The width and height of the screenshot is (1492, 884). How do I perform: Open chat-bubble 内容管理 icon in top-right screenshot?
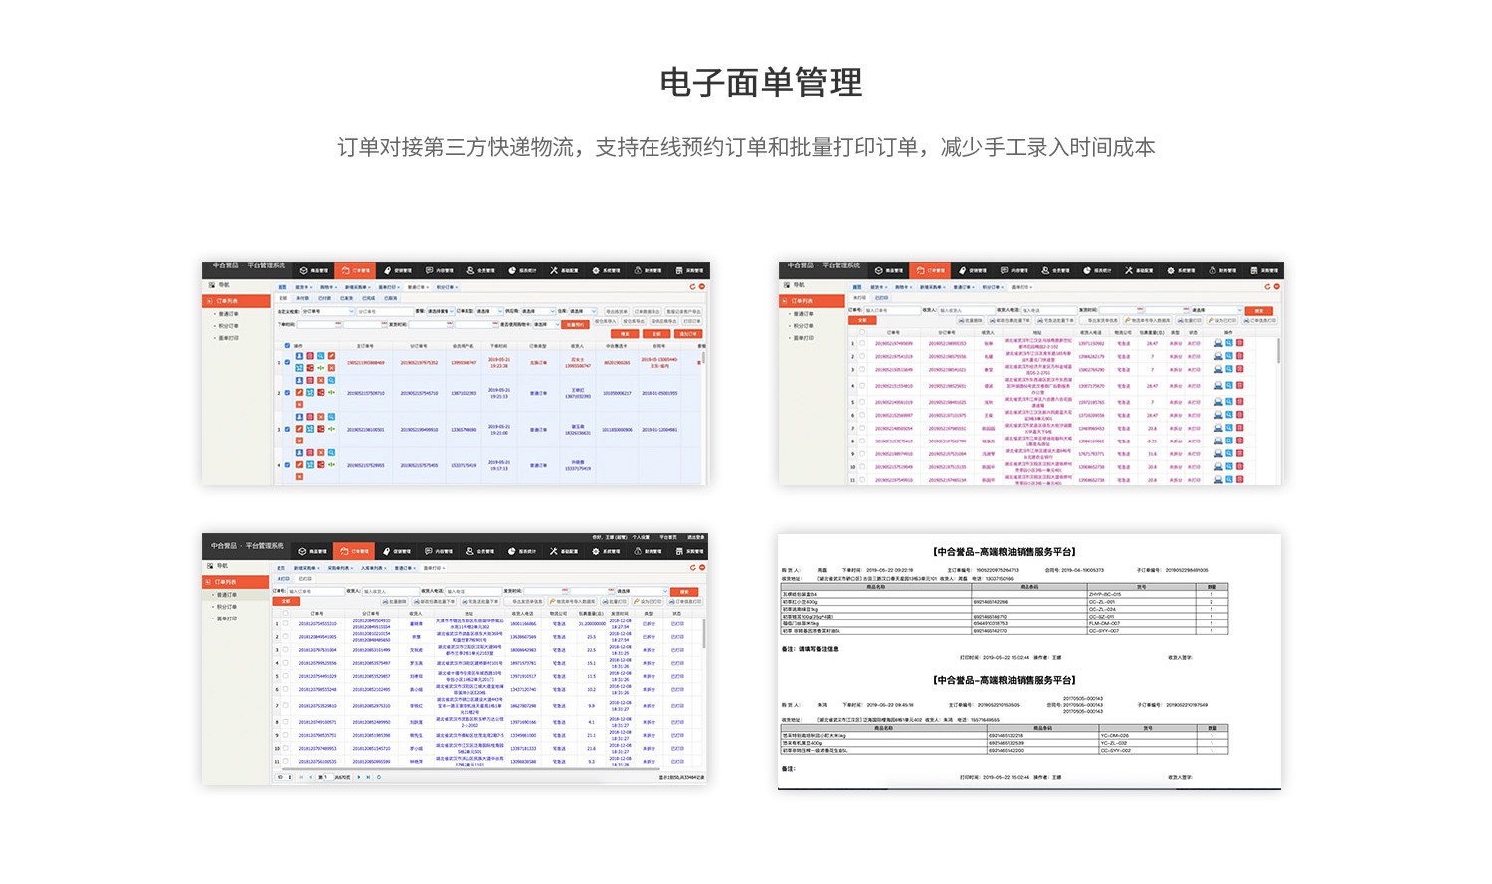(x=1004, y=270)
